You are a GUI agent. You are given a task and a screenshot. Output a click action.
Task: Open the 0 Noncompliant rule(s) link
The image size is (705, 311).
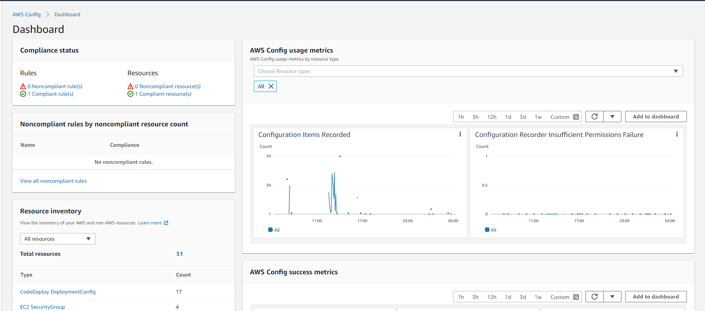coord(55,86)
